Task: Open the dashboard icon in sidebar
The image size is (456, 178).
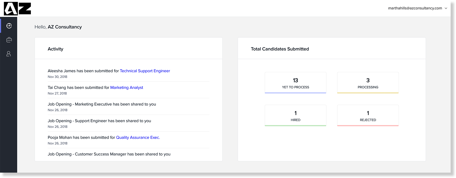Action: coord(9,26)
